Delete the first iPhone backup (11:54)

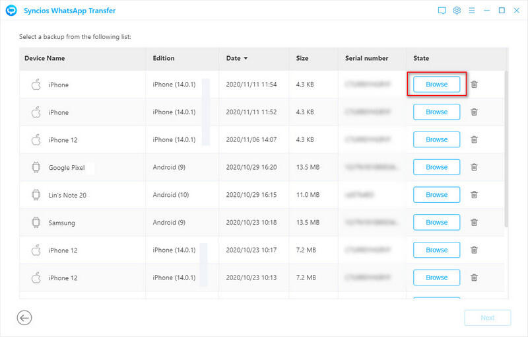coord(474,85)
